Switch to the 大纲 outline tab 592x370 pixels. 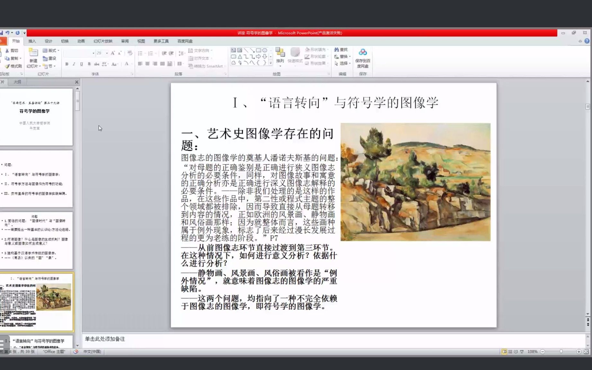17,82
